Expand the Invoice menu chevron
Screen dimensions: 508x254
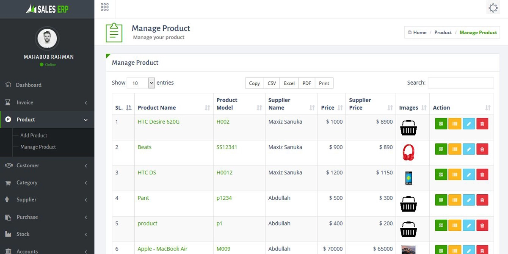[x=86, y=103]
